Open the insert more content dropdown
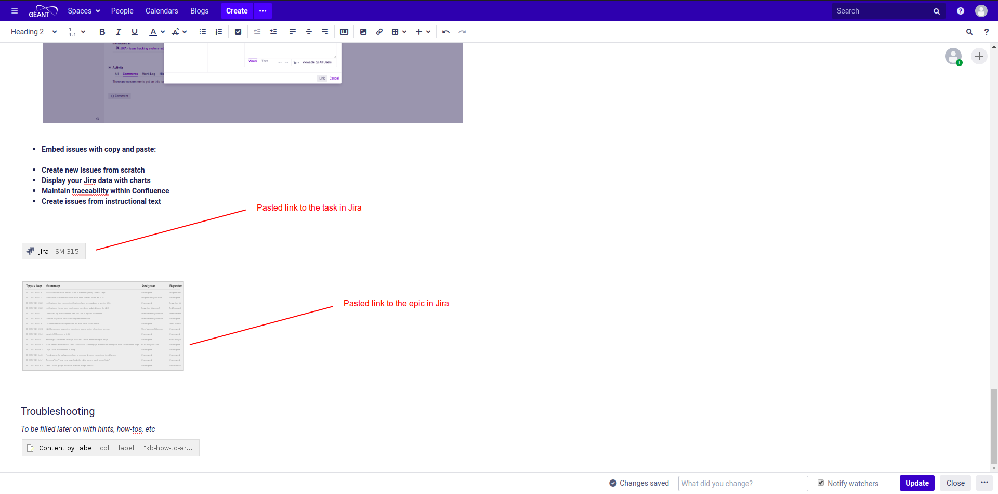The height and width of the screenshot is (494, 998). 423,32
